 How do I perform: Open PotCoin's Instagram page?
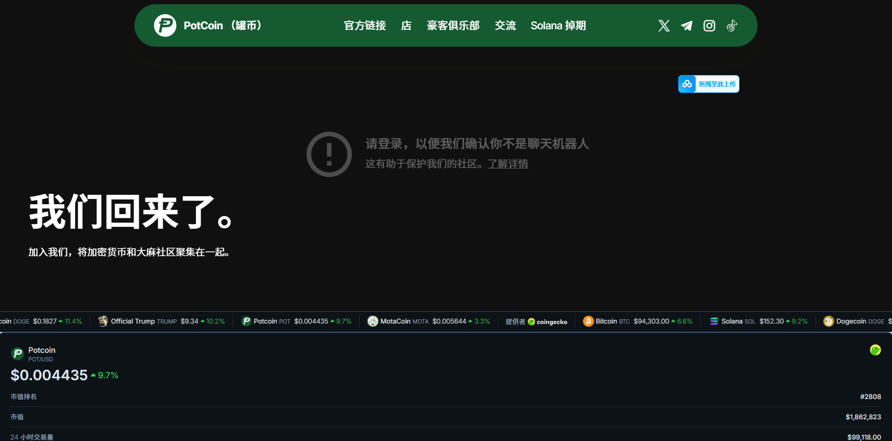[709, 25]
